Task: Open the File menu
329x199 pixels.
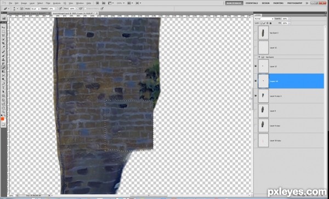Action: [10, 3]
